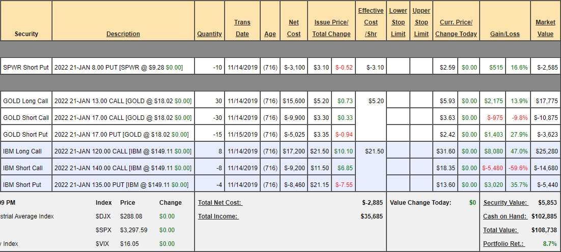The width and height of the screenshot is (561, 252).
Task: Sort the table by Trans Date
Action: [x=242, y=28]
